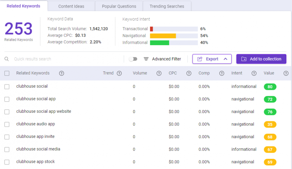Viewport: 292px width, 169px height.
Task: Click the Advanced Filter label
Action: pyautogui.click(x=167, y=59)
